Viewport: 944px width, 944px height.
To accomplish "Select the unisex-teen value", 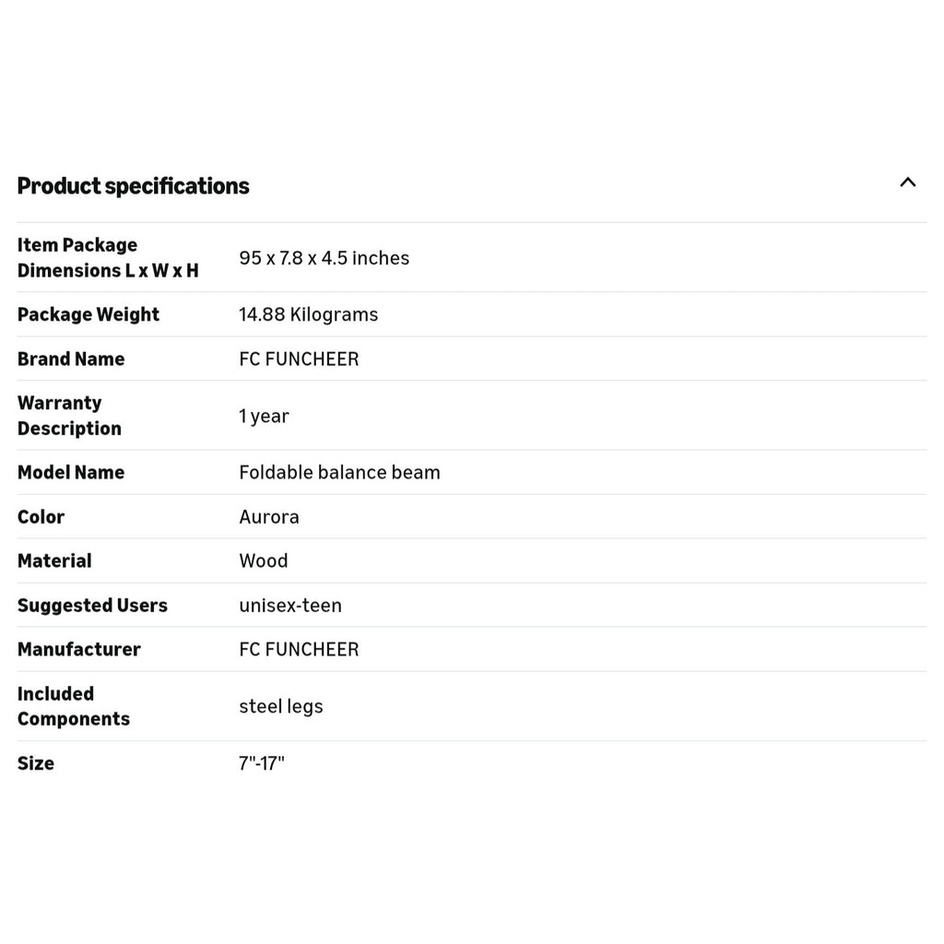I will pyautogui.click(x=290, y=605).
